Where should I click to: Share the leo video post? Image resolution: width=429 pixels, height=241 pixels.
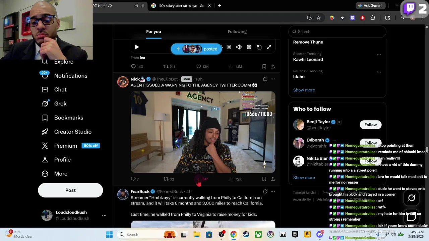(273, 67)
